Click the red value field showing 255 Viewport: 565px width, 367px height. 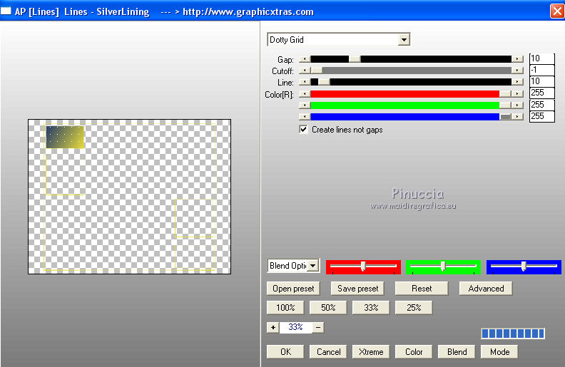pyautogui.click(x=541, y=93)
